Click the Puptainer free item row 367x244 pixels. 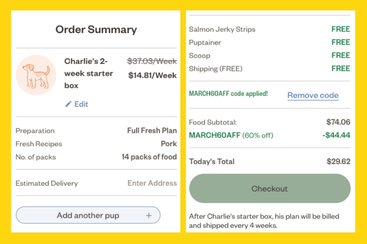(x=269, y=42)
